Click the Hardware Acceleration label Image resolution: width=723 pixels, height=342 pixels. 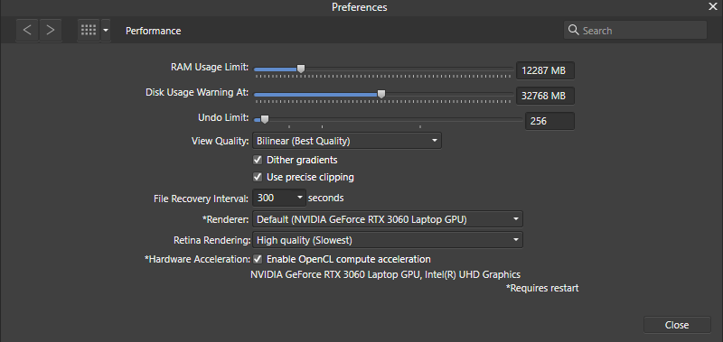197,259
